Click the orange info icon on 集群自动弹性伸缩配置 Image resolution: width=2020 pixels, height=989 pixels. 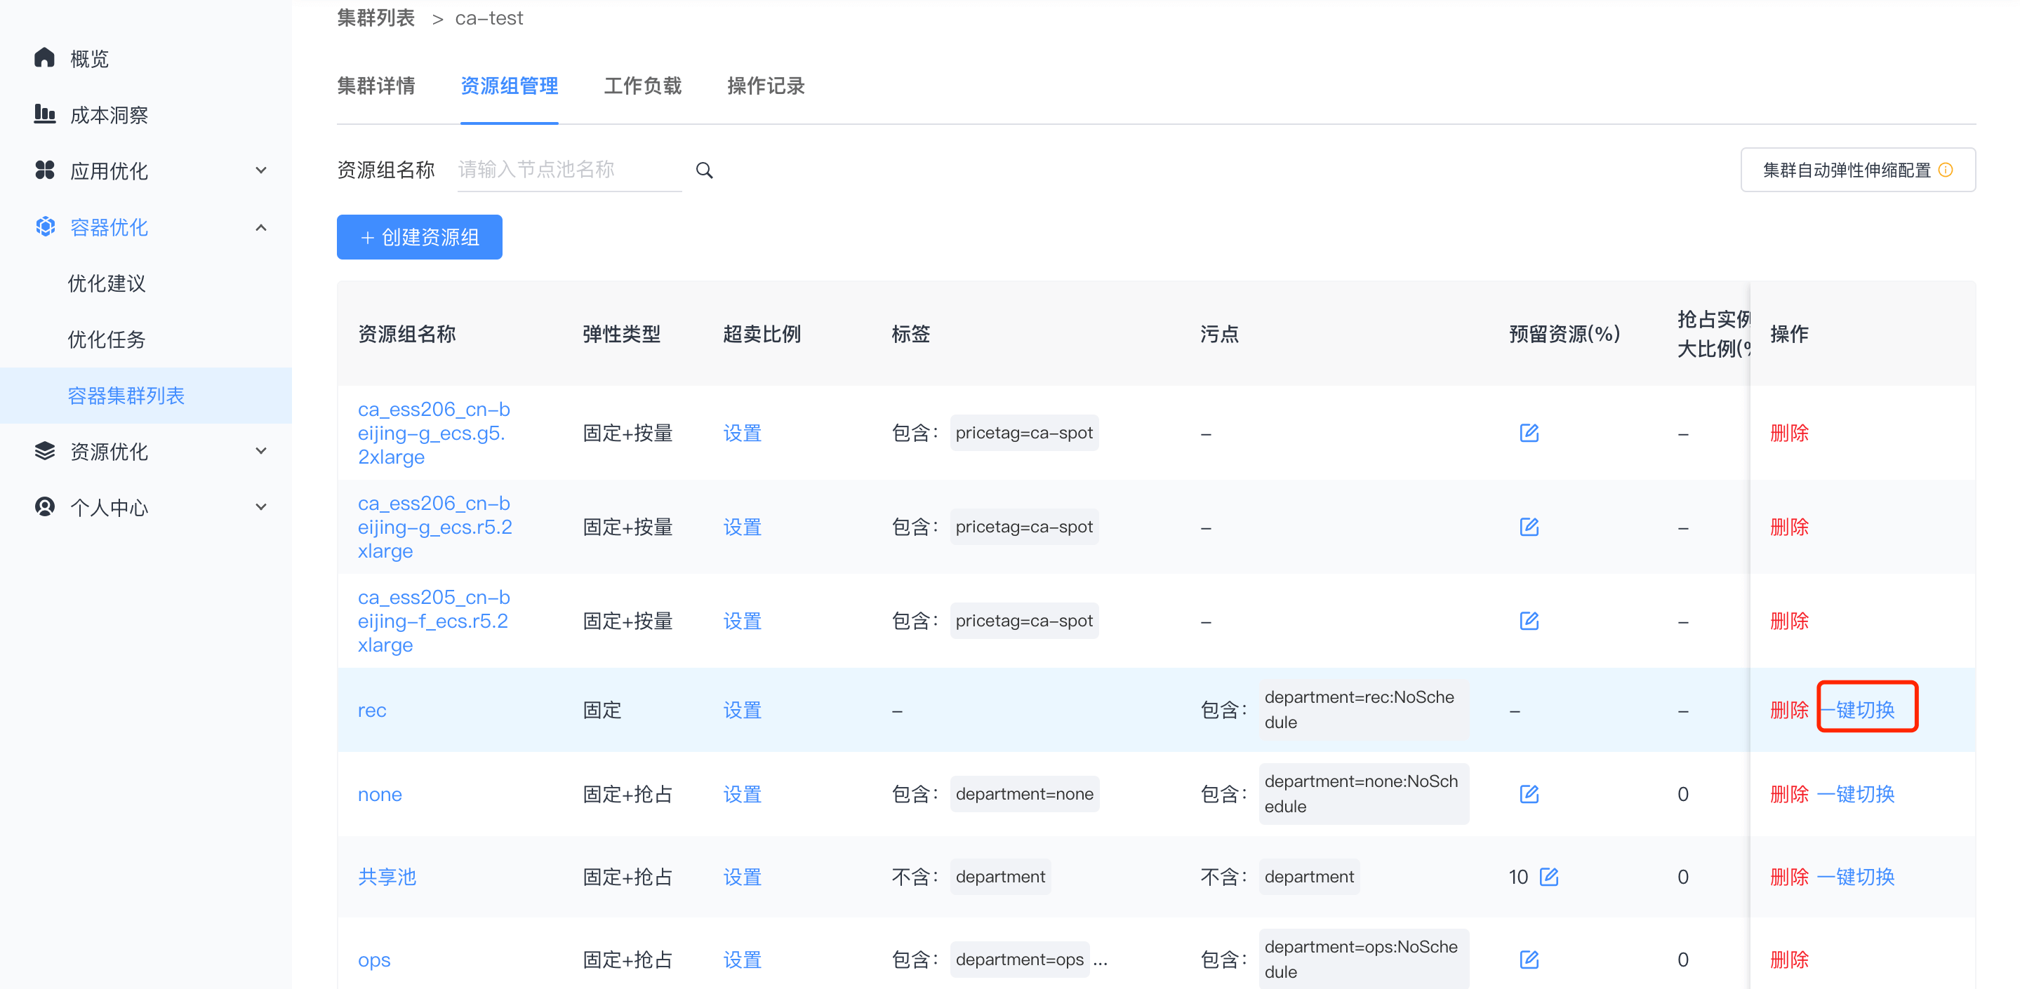(x=1946, y=170)
